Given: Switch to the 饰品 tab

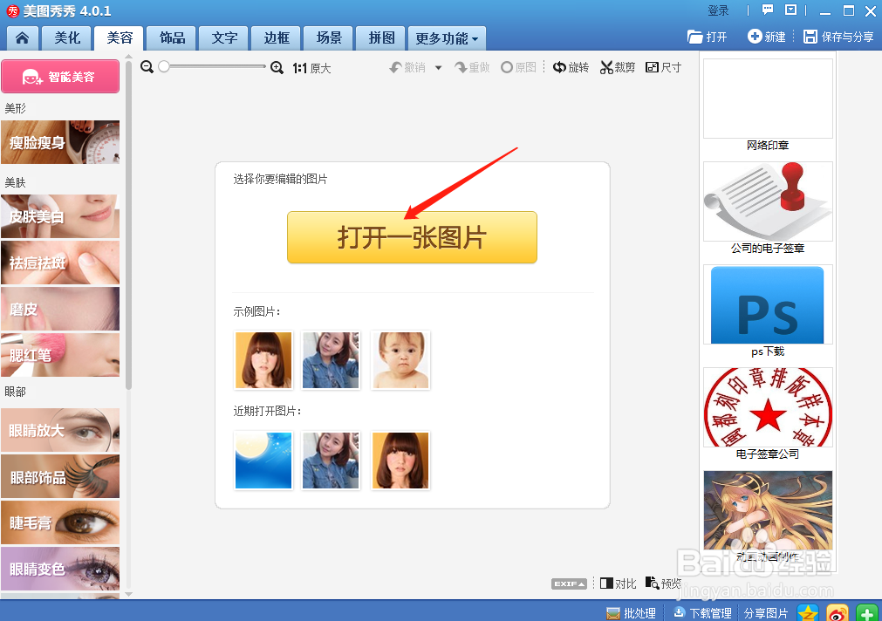Looking at the screenshot, I should 172,38.
